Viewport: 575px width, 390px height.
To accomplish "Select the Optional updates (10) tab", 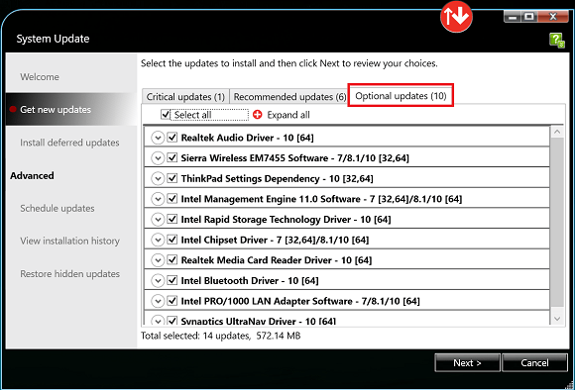I will (401, 96).
